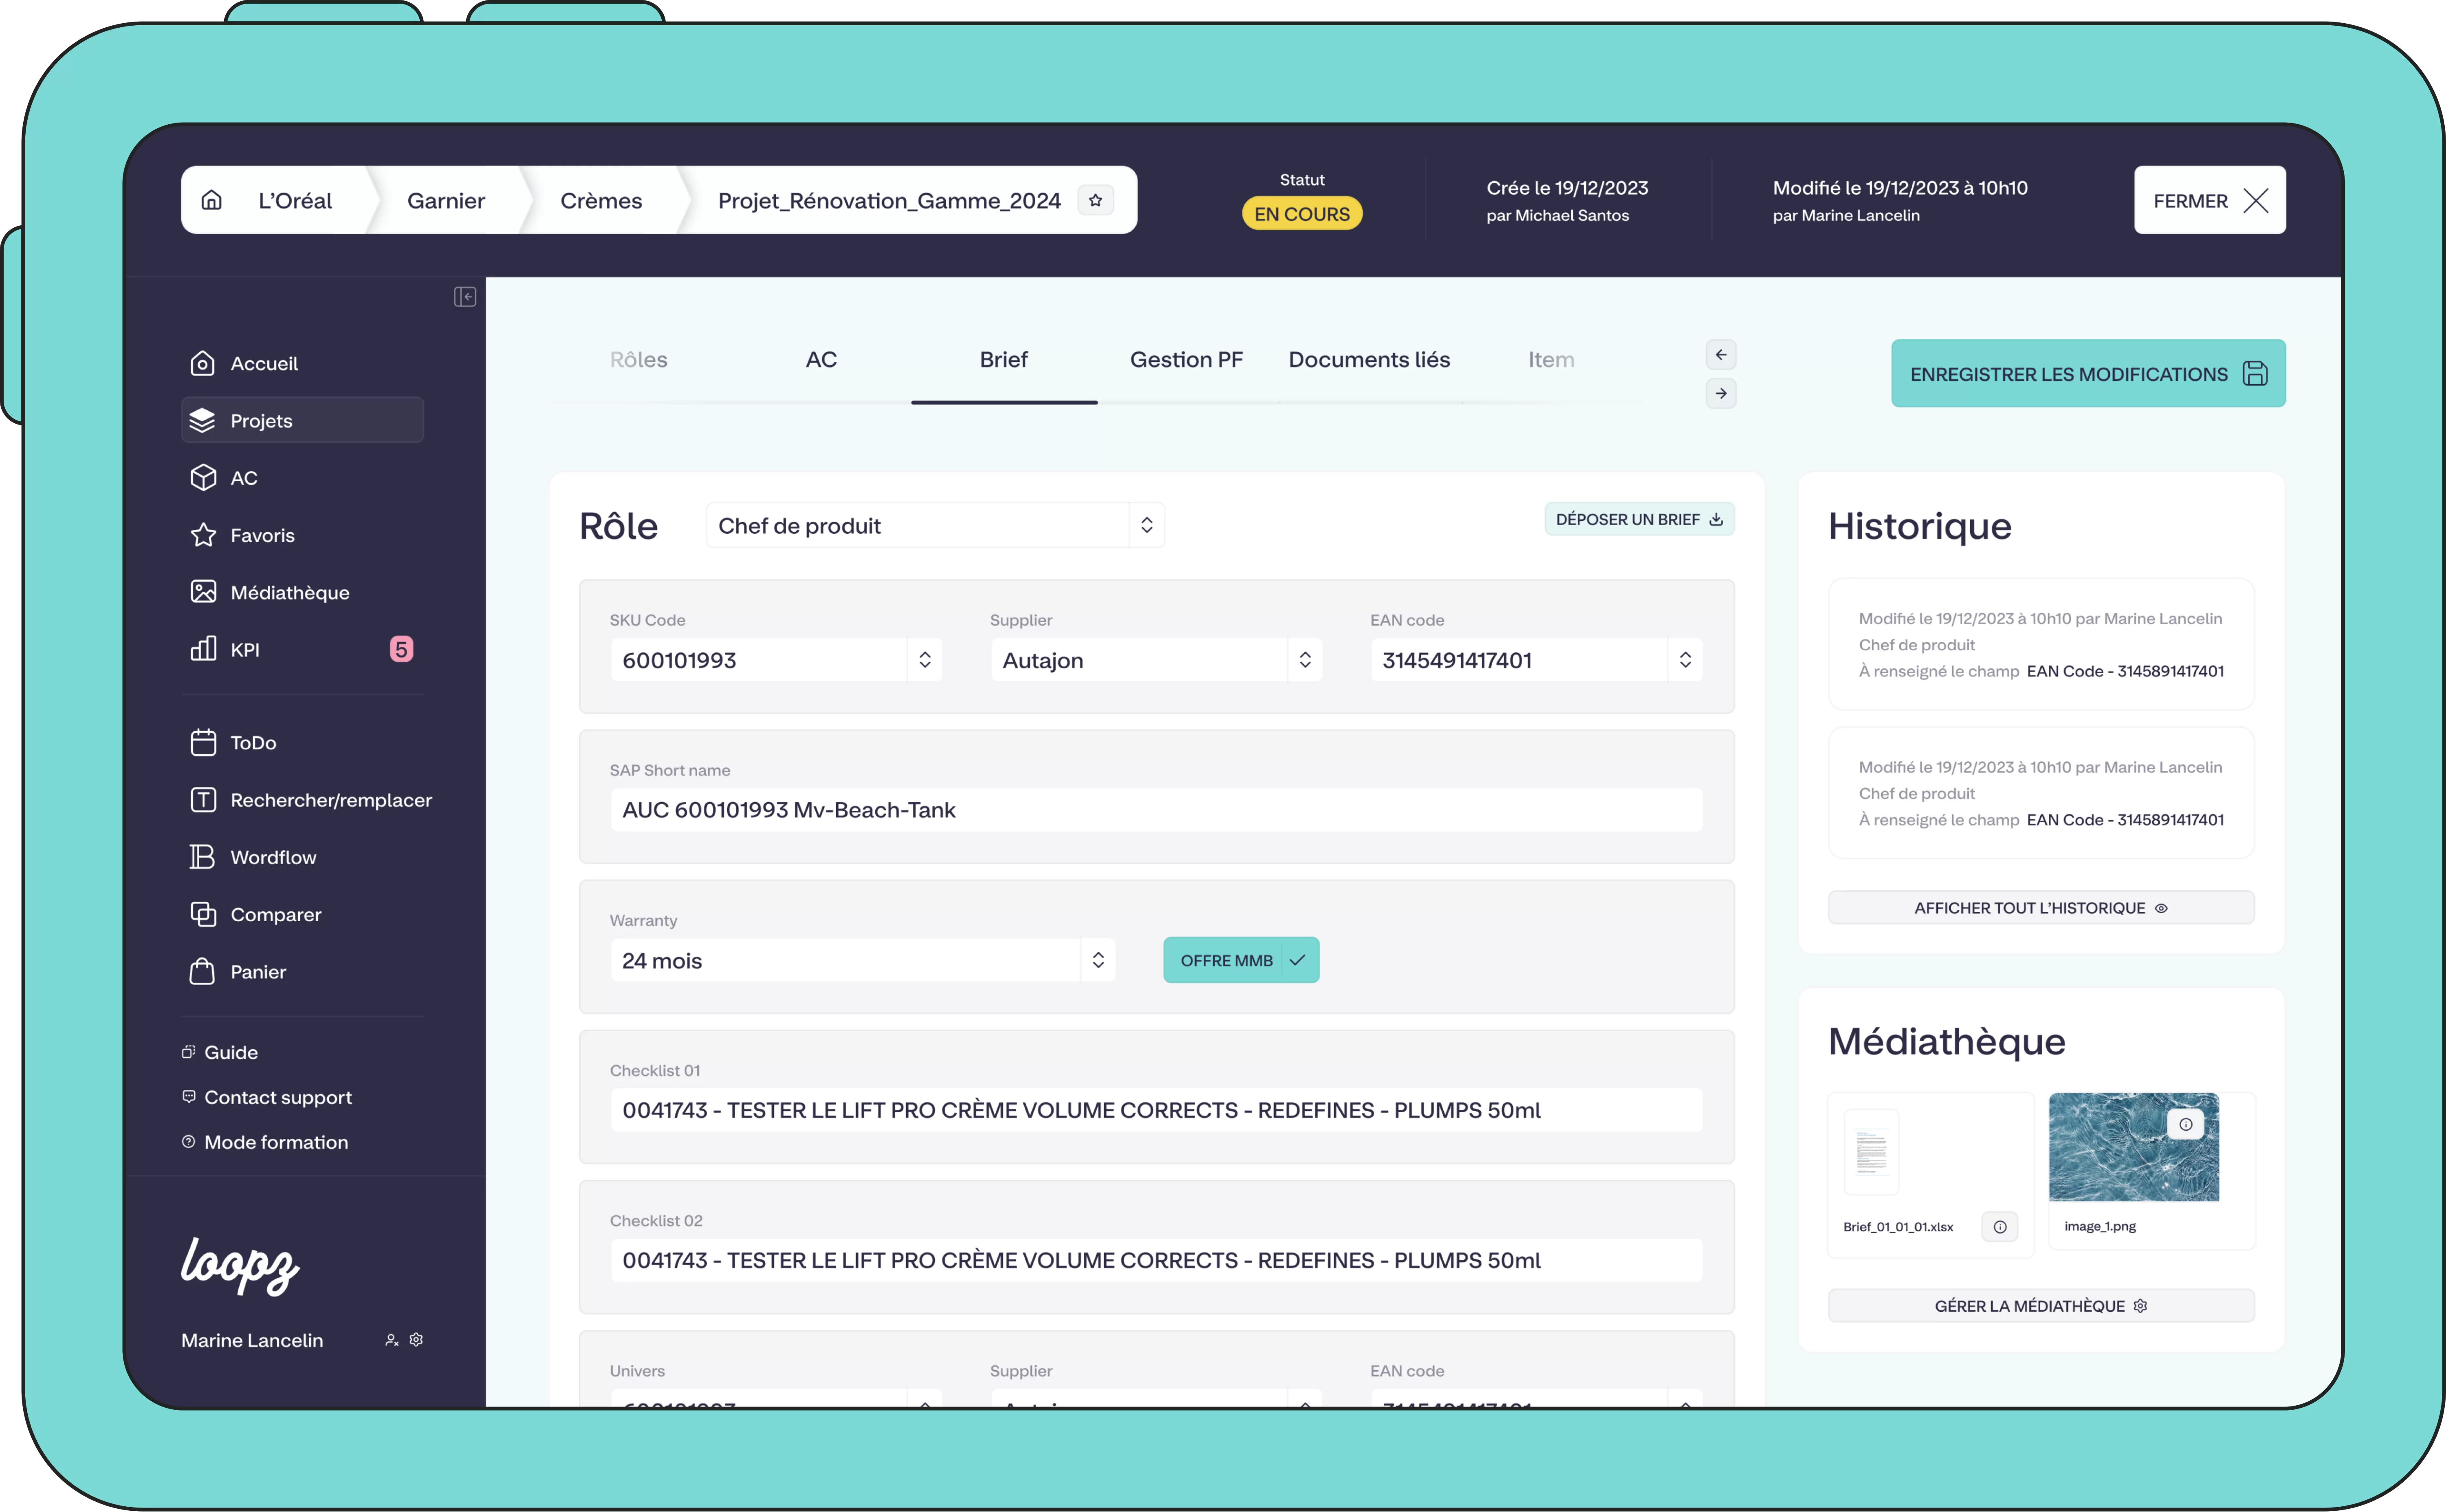Open the EAN code dropdown
This screenshot has height=1512, width=2446.
(1536, 660)
